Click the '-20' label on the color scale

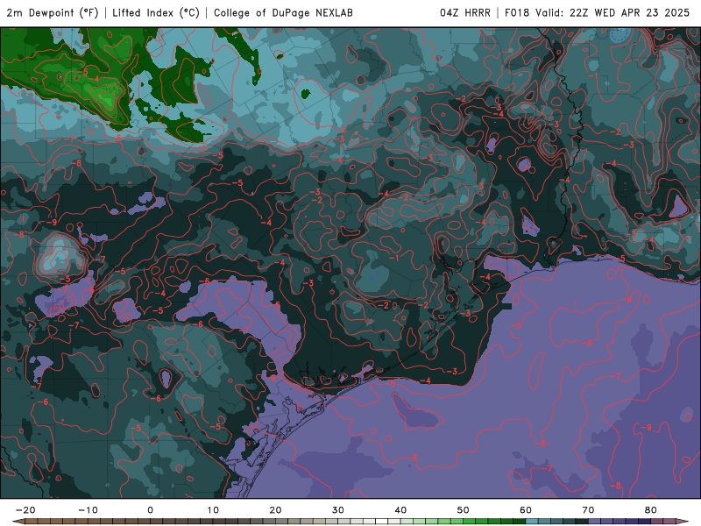25,510
